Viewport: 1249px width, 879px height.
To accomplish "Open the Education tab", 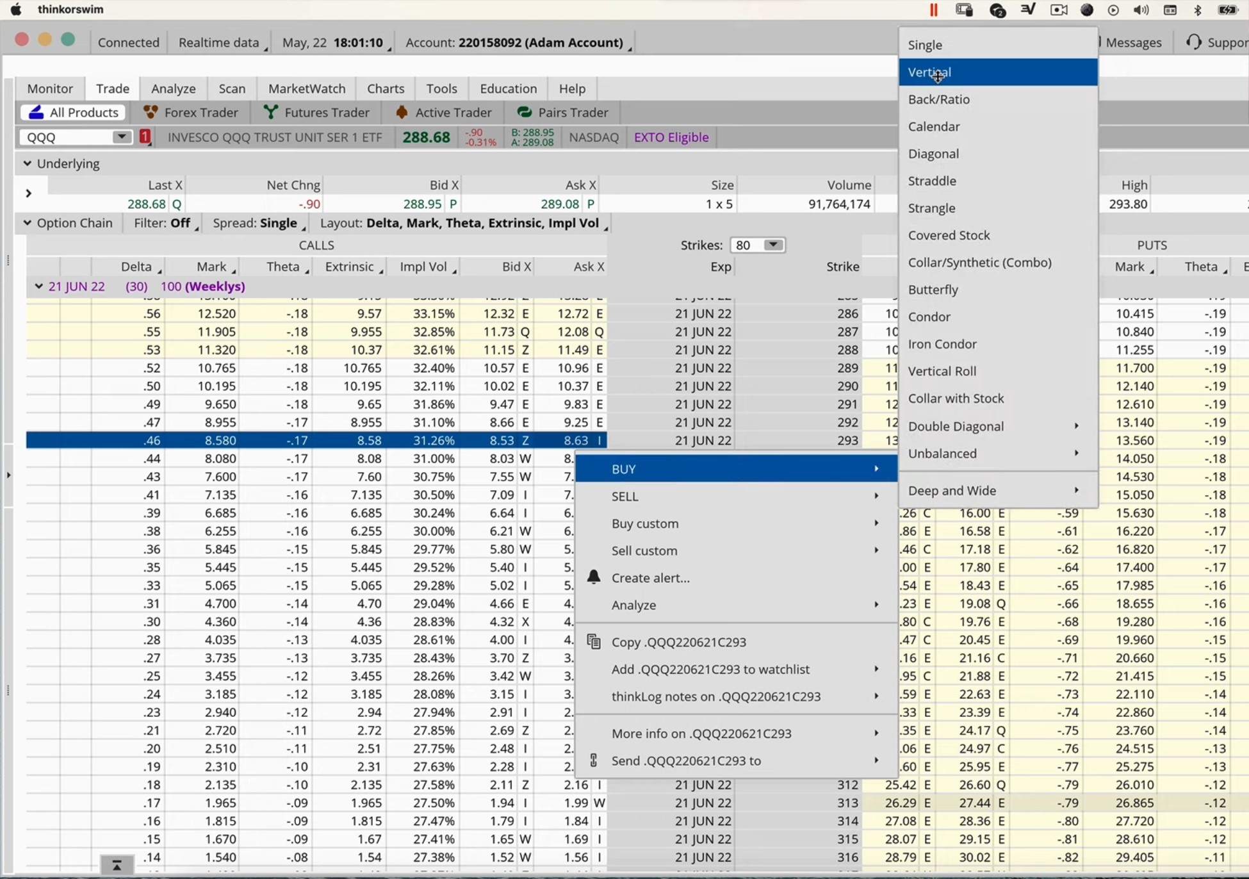I will [x=508, y=88].
